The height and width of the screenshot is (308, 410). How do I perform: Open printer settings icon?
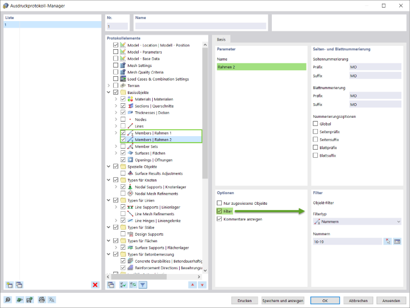point(42,299)
